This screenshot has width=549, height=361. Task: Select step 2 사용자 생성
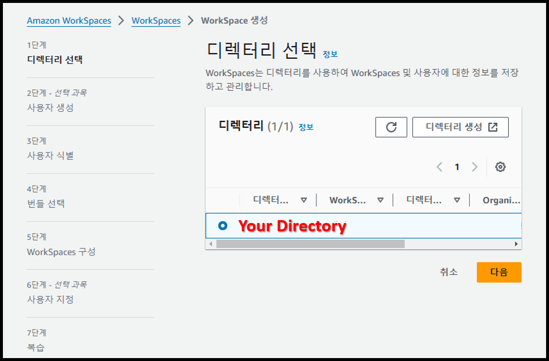[50, 107]
